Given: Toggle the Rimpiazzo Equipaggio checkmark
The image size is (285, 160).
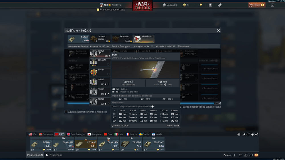Looking at the screenshot, I should click(197, 56).
